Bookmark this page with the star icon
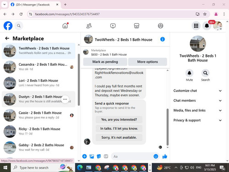This screenshot has height=172, width=229. (x=205, y=14)
